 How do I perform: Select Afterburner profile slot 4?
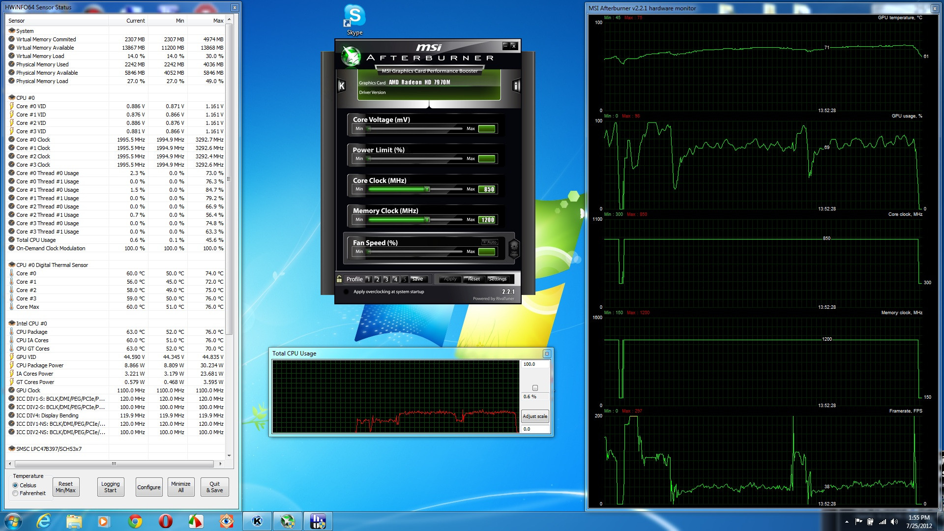pyautogui.click(x=395, y=279)
